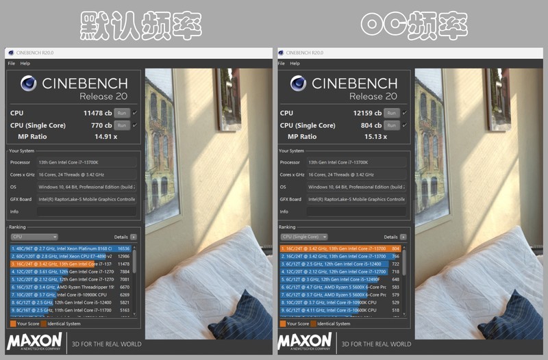Viewport: 548px width, 360px height.
Task: Select i5-10600K row scoring 518
Action: point(340,310)
